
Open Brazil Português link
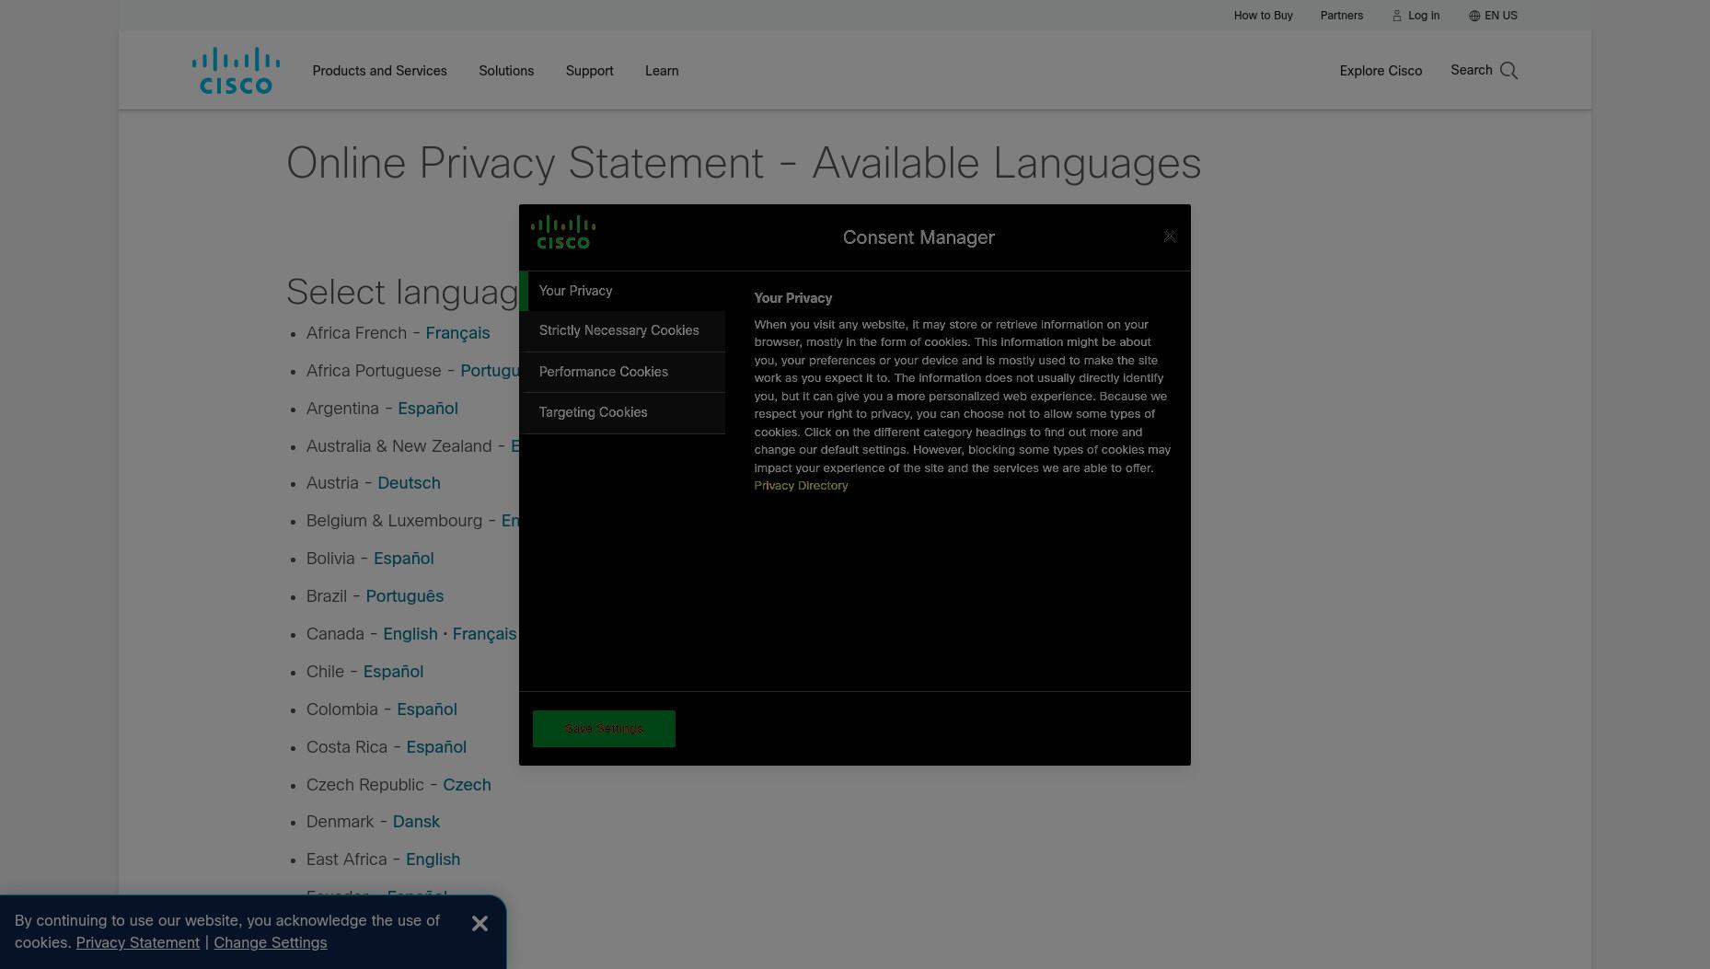click(405, 596)
